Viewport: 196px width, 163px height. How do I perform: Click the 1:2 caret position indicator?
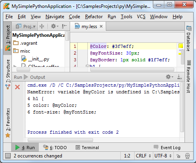(127, 156)
